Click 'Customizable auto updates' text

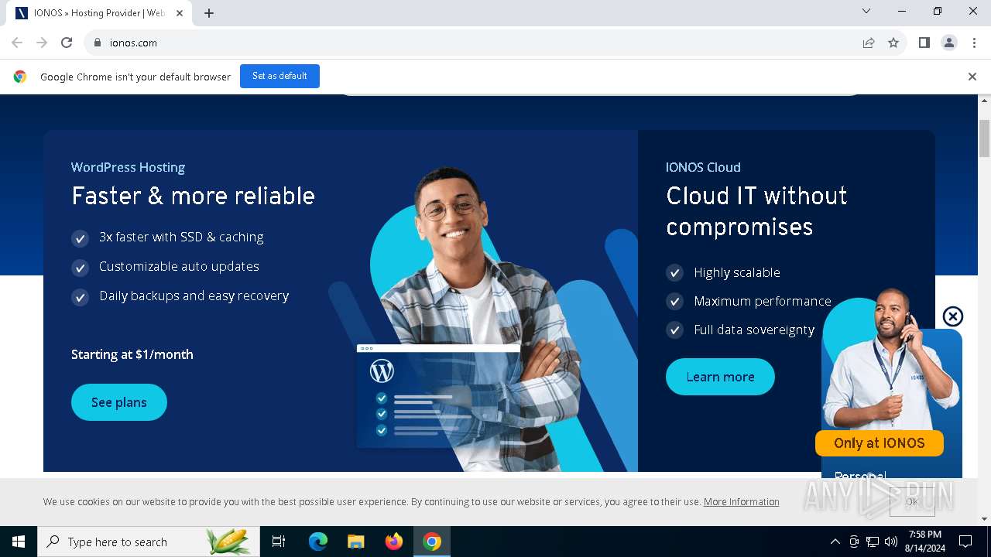point(179,266)
